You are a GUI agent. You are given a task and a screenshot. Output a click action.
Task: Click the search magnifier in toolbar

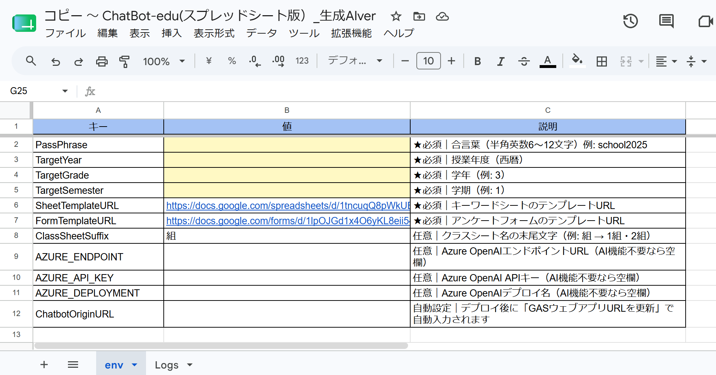click(x=31, y=61)
